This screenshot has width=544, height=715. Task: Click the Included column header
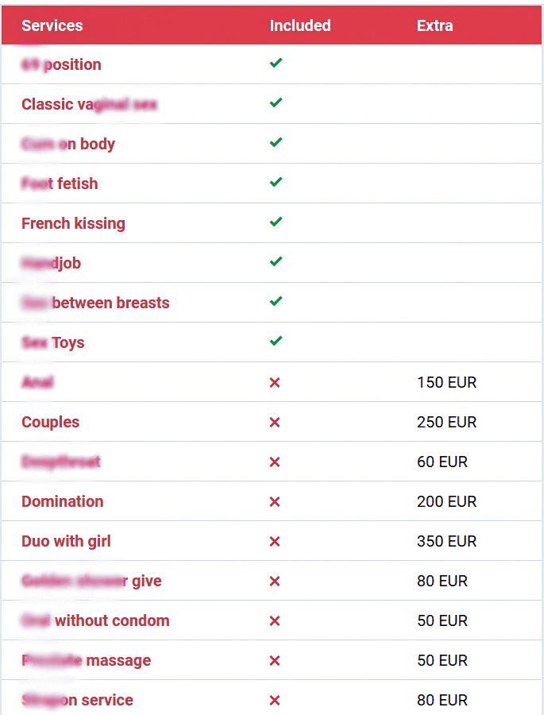300,25
